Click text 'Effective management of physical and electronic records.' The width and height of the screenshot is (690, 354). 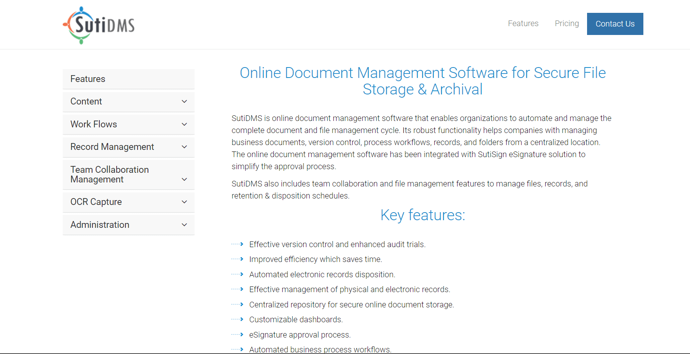(x=350, y=289)
